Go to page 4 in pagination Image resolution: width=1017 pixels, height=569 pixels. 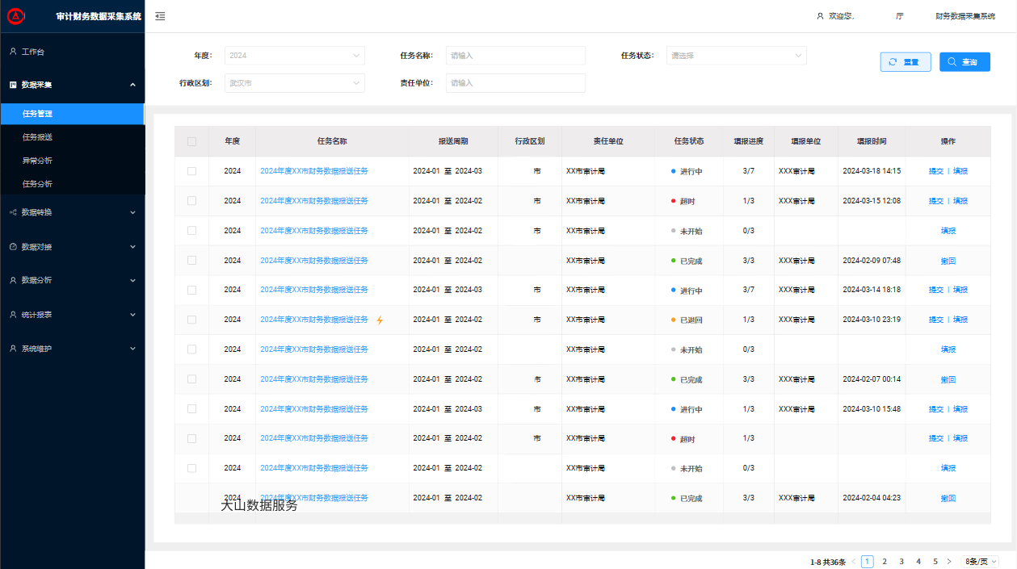[918, 562]
